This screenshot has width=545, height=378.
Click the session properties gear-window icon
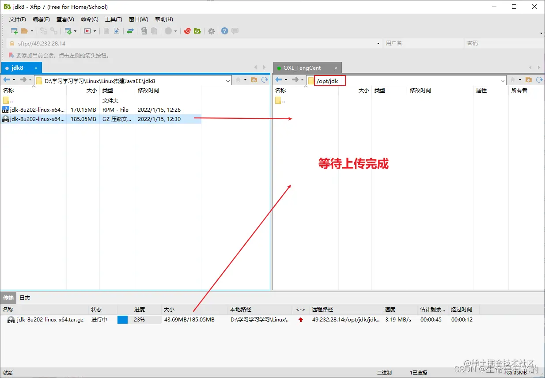pyautogui.click(x=68, y=31)
